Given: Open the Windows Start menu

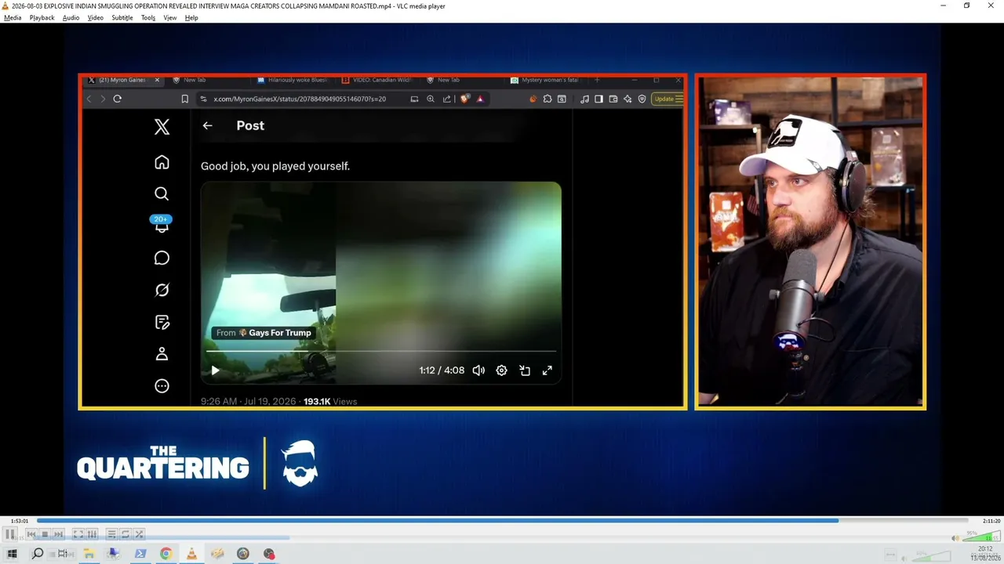Looking at the screenshot, I should (12, 554).
